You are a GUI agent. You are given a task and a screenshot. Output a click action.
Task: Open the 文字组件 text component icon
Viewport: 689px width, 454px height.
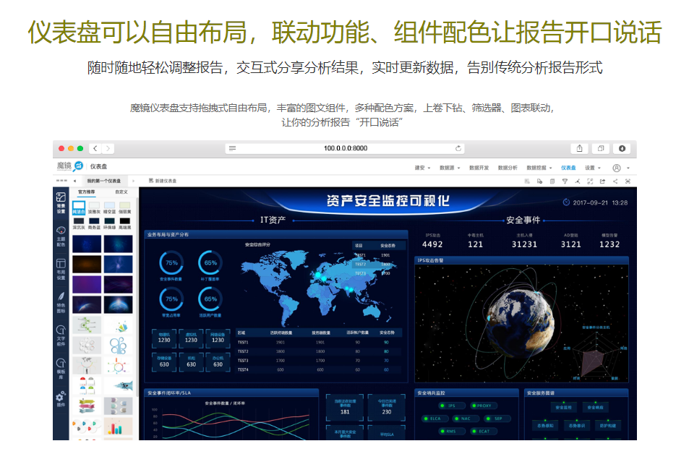point(61,335)
